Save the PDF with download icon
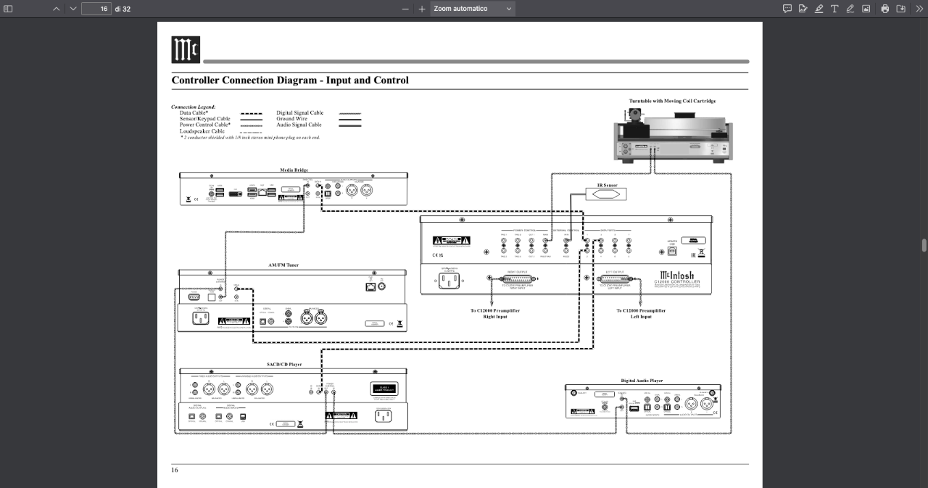 [x=901, y=9]
